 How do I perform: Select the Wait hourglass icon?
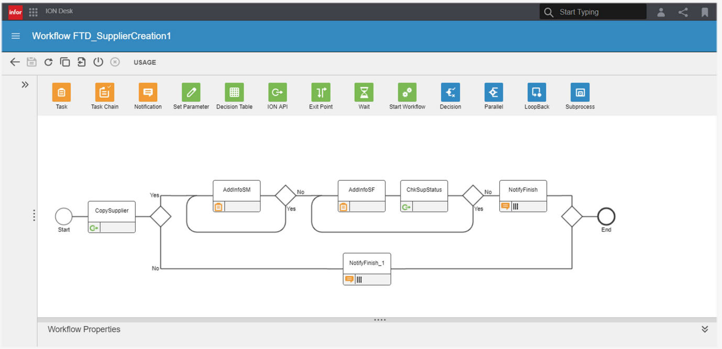point(364,92)
